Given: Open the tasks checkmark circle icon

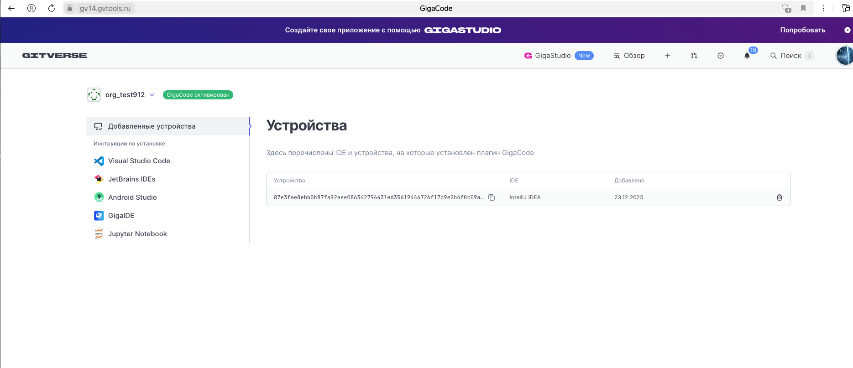Looking at the screenshot, I should click(721, 56).
